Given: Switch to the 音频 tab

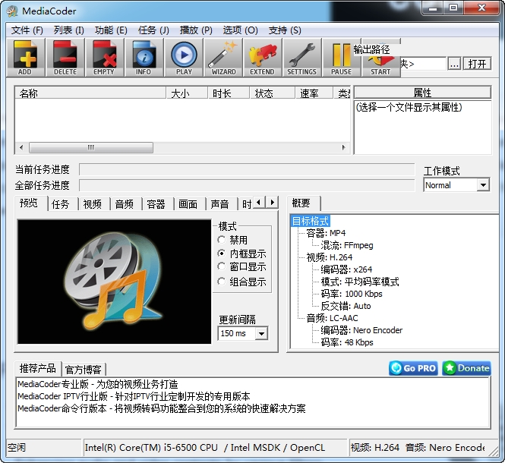Looking at the screenshot, I should click(x=125, y=204).
